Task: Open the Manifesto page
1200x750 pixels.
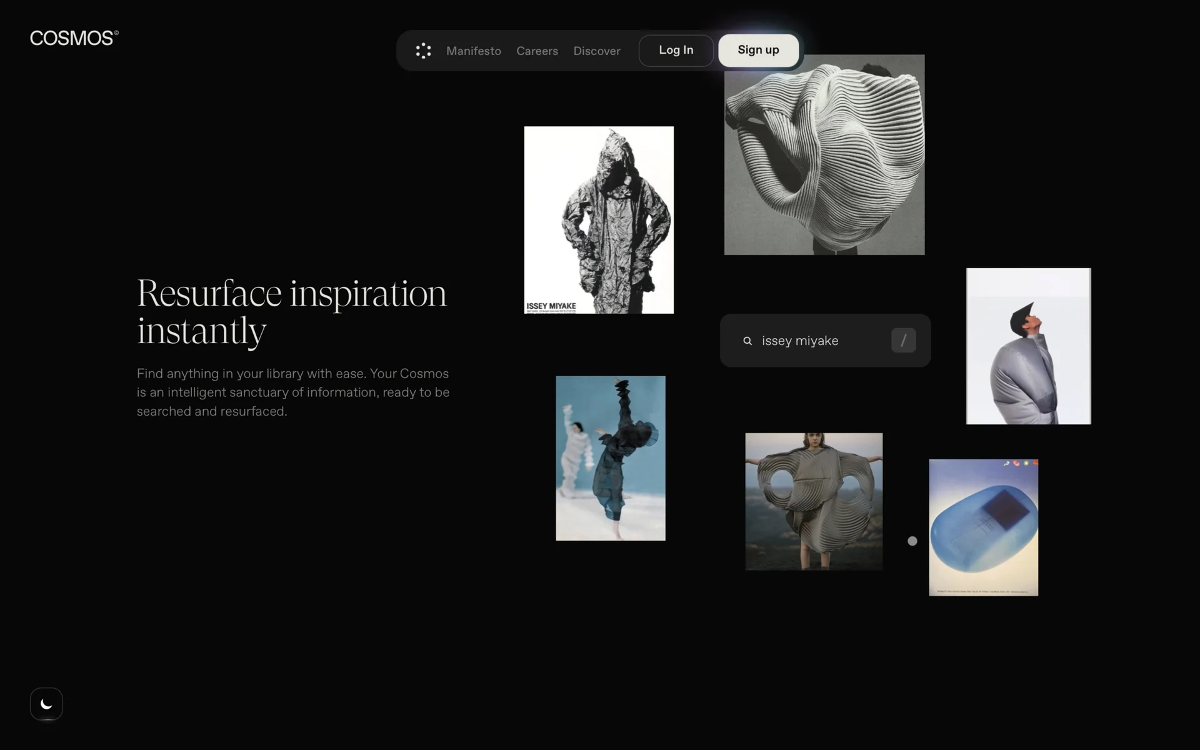Action: [x=473, y=51]
